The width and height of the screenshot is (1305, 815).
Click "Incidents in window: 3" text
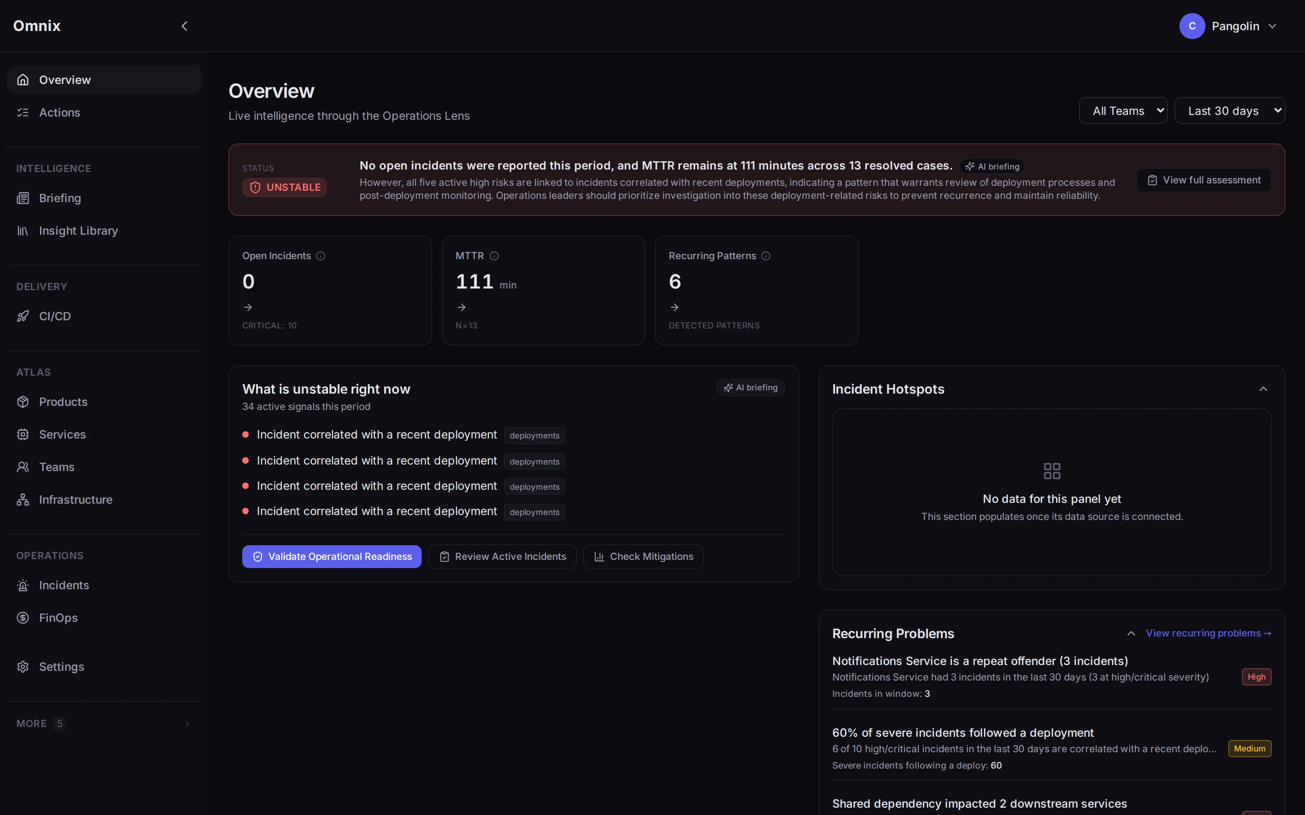pos(880,694)
